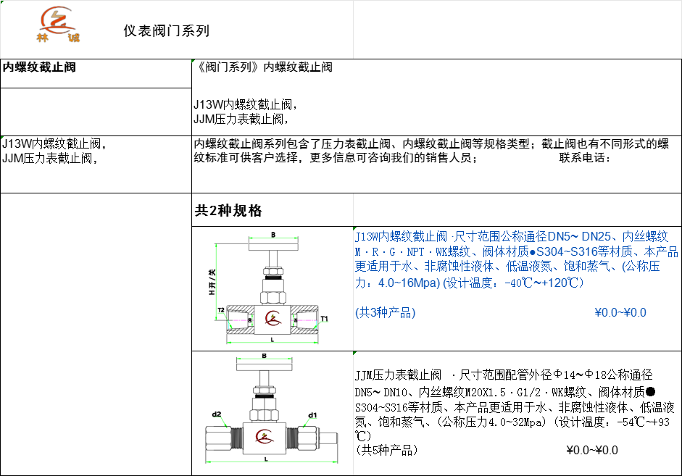Open the J13W内螺纹截止阀 blue product description link
Viewport: 682px width, 476px height.
(516, 259)
